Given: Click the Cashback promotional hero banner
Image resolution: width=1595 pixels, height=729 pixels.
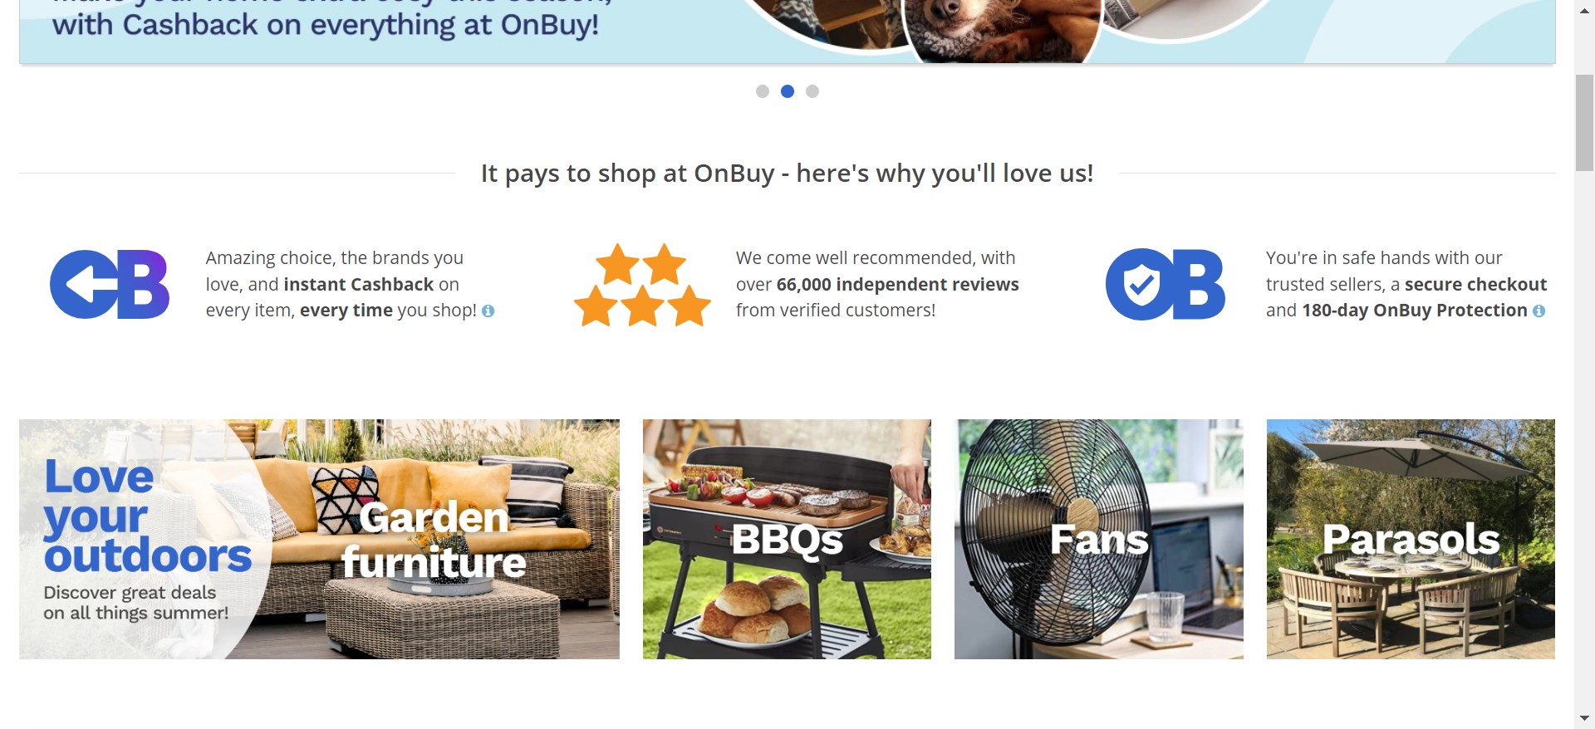Looking at the screenshot, I should [x=787, y=32].
